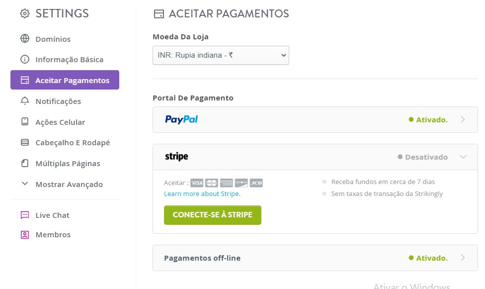This screenshot has height=289, width=485.
Task: Expand PayPal panel via its chevron
Action: (x=463, y=119)
